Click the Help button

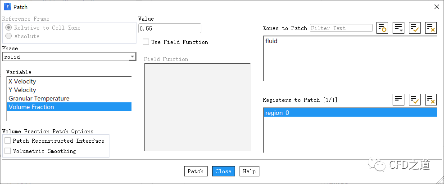pyautogui.click(x=249, y=171)
